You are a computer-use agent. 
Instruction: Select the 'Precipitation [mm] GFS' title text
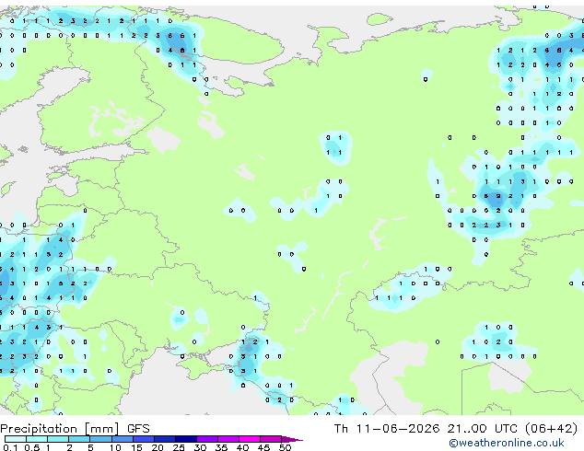tap(75, 429)
